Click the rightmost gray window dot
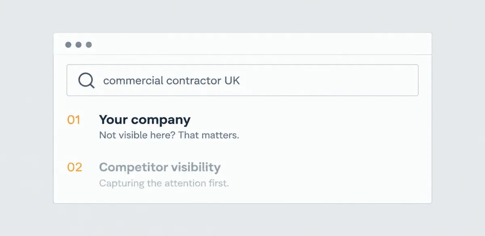This screenshot has height=236, width=485. pos(89,45)
